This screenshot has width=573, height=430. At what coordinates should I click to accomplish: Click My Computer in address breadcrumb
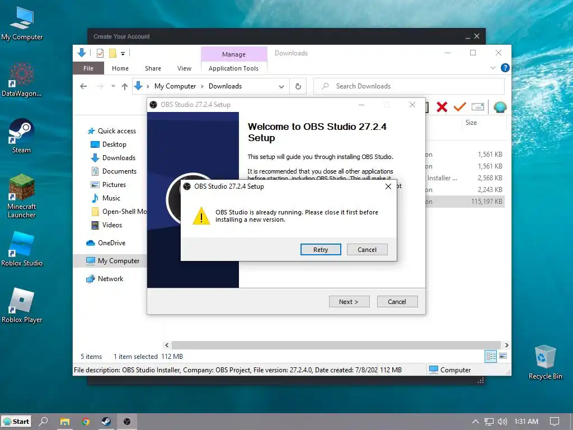[x=175, y=86]
